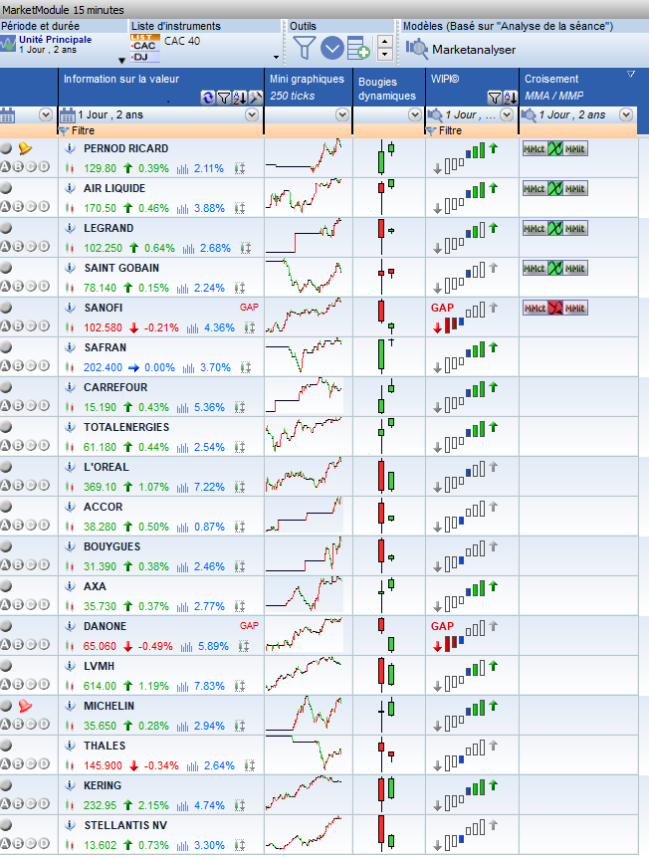Image resolution: width=649 pixels, height=858 pixels.
Task: Open the SAFRAN mini chart
Action: [305, 355]
